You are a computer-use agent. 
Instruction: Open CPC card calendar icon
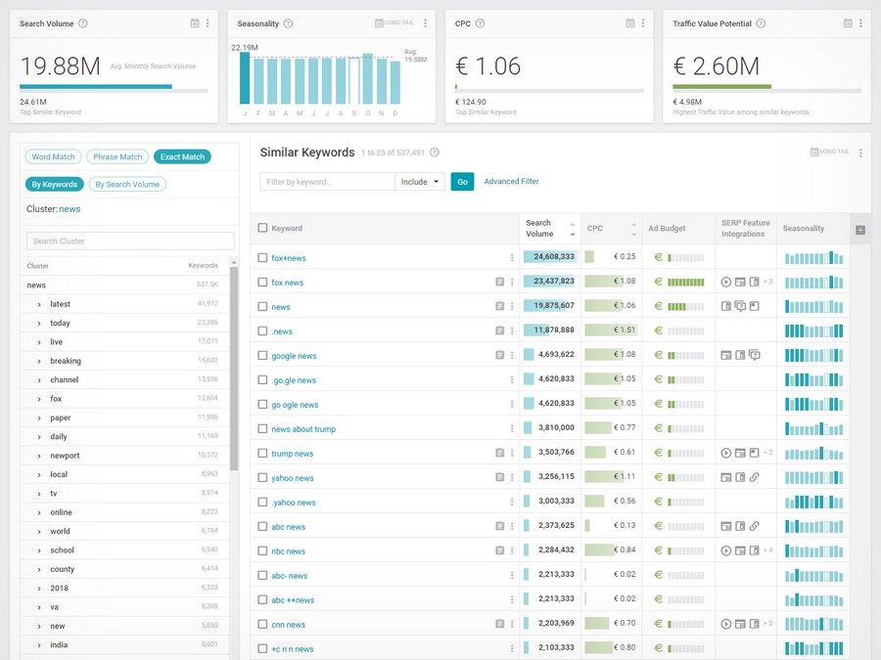pos(629,23)
